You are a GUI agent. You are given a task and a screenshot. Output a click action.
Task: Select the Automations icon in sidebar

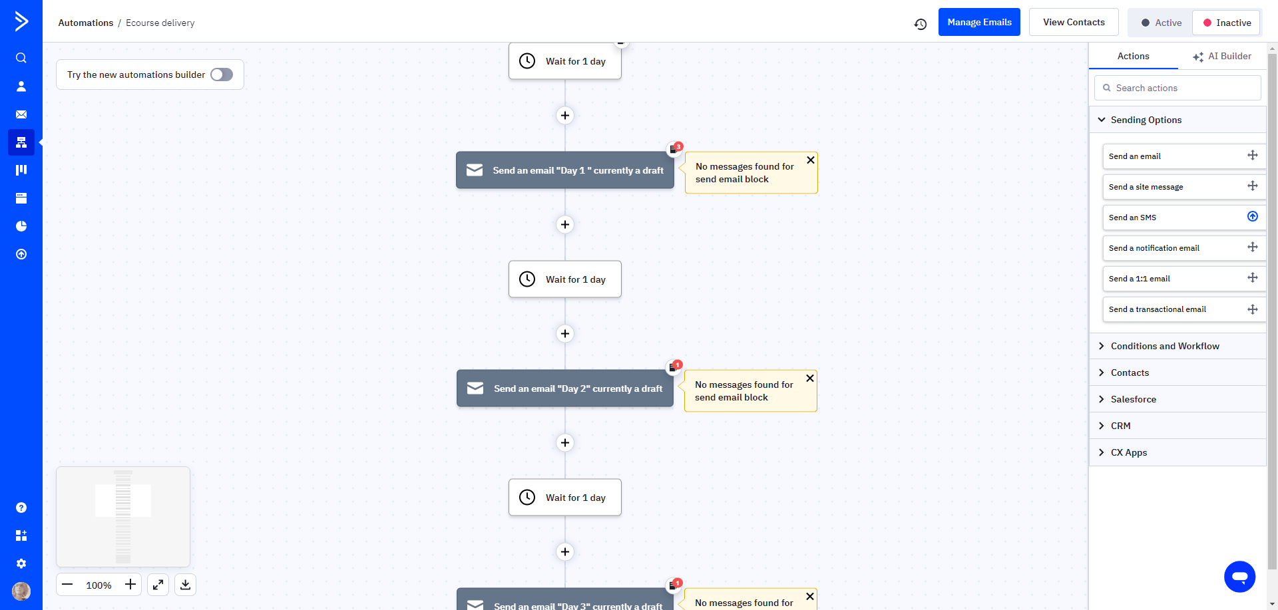point(21,142)
